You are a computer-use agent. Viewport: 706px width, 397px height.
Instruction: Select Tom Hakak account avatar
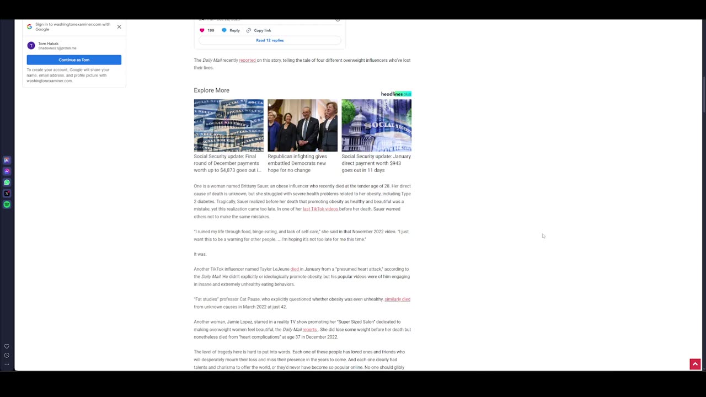(31, 45)
